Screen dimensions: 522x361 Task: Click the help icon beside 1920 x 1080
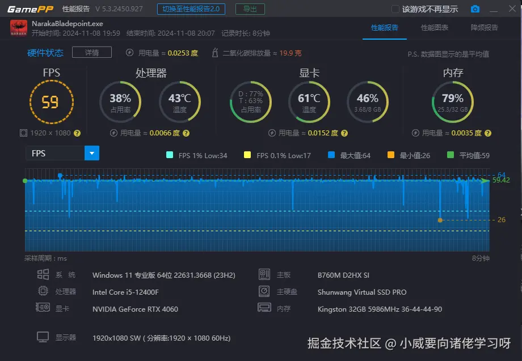click(x=77, y=133)
